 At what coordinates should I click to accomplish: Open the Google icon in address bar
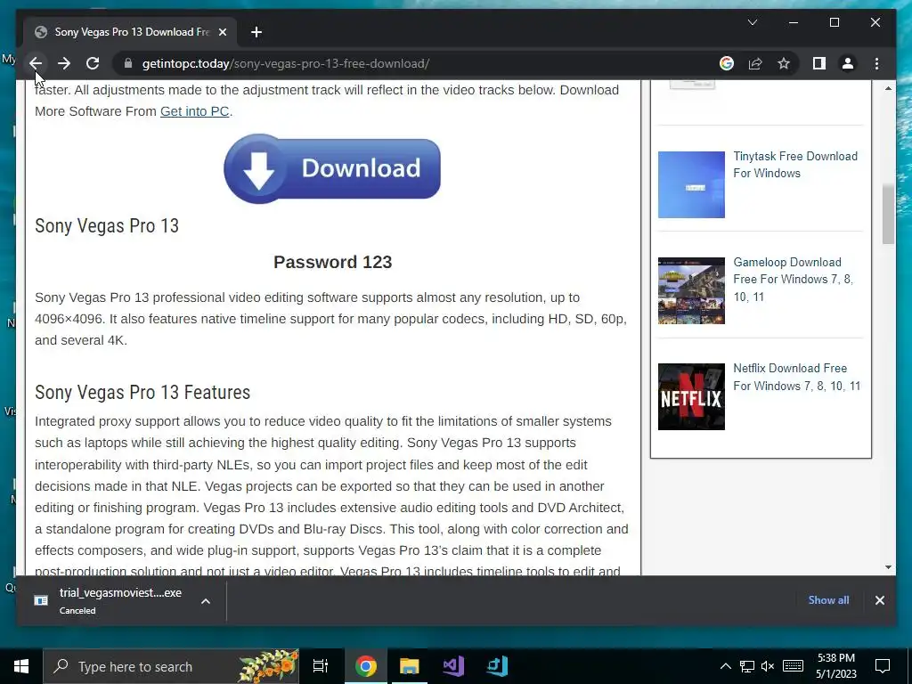[x=727, y=63]
